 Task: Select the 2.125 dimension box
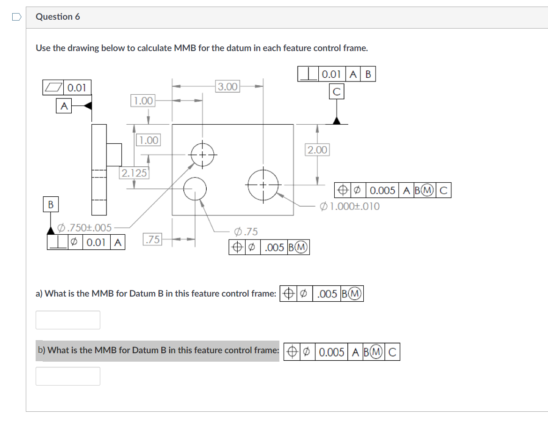click(x=135, y=173)
